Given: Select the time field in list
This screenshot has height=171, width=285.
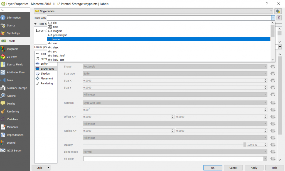Looking at the screenshot, I should point(158,27).
